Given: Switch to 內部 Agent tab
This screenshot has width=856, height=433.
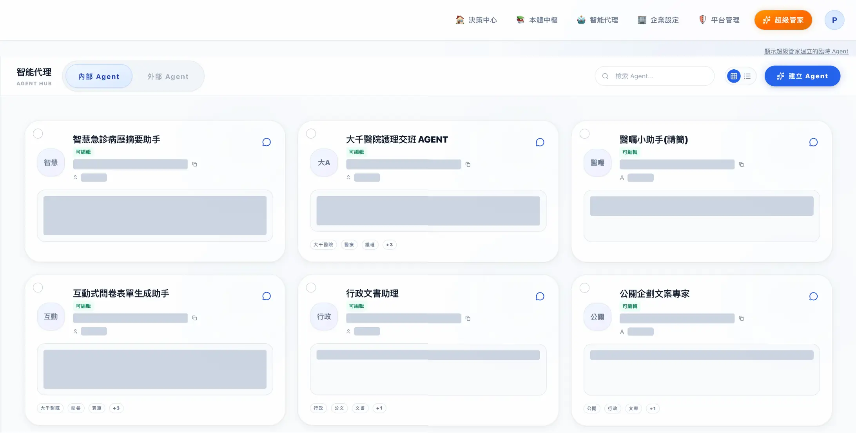Looking at the screenshot, I should pyautogui.click(x=99, y=76).
